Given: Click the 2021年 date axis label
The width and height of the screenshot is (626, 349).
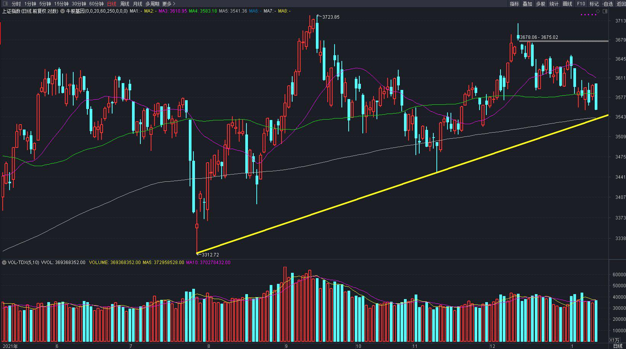Looking at the screenshot, I should point(10,346).
